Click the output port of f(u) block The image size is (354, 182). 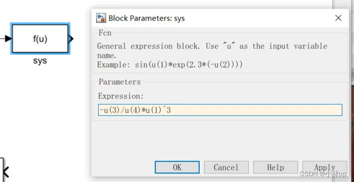[71, 39]
